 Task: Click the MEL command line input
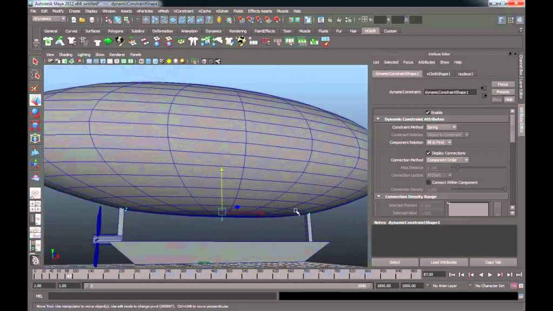tap(162, 296)
